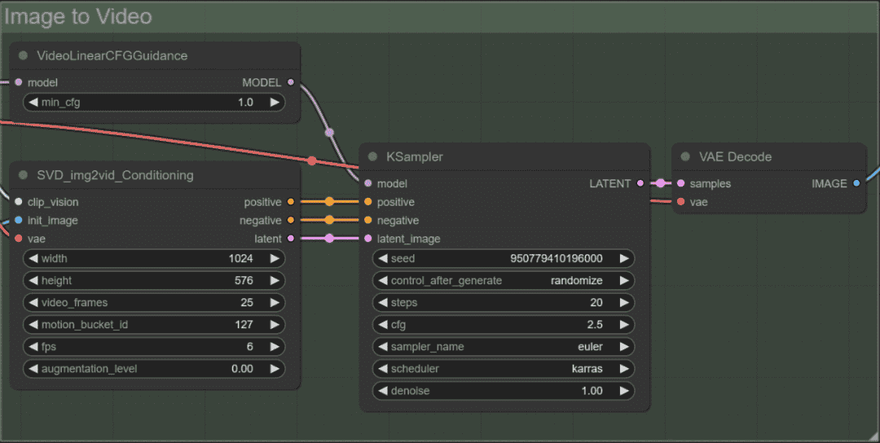This screenshot has height=443, width=880.
Task: Click the VAE Decode samples input socket
Action: click(x=680, y=183)
